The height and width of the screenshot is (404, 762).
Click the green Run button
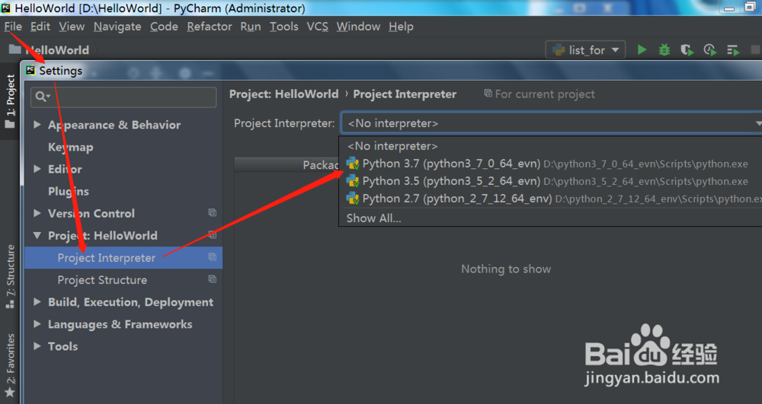pos(642,49)
